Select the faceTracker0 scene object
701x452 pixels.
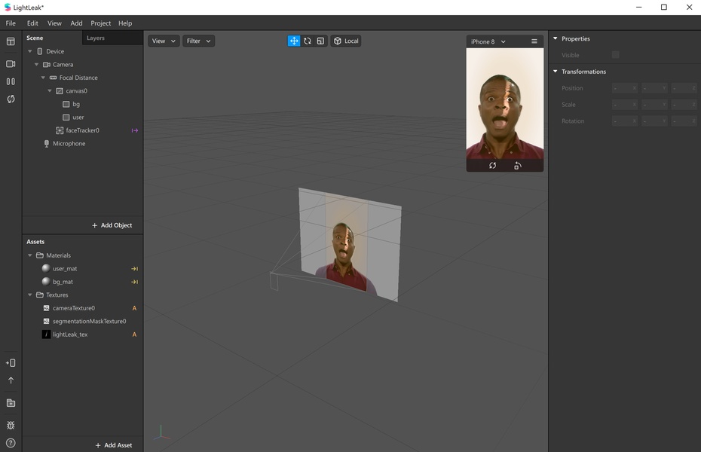pos(82,130)
